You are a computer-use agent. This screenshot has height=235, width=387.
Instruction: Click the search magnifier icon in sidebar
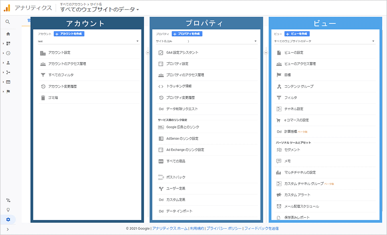(x=8, y=22)
